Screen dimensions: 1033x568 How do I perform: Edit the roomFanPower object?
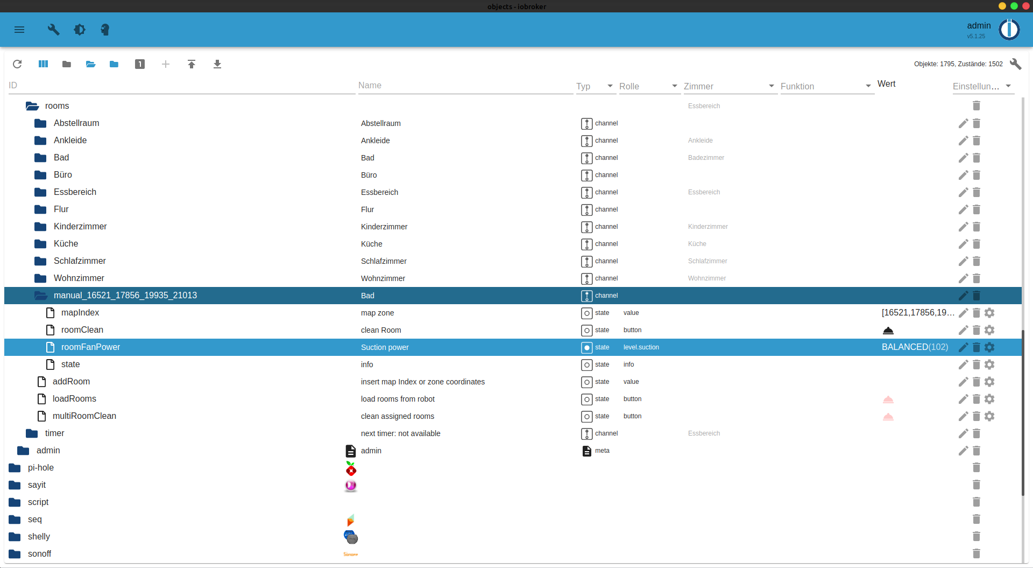pyautogui.click(x=963, y=347)
